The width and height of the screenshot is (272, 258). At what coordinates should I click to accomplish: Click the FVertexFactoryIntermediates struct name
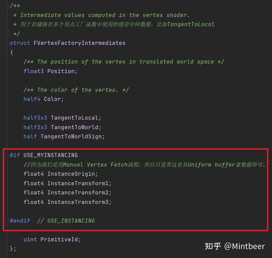coord(79,43)
